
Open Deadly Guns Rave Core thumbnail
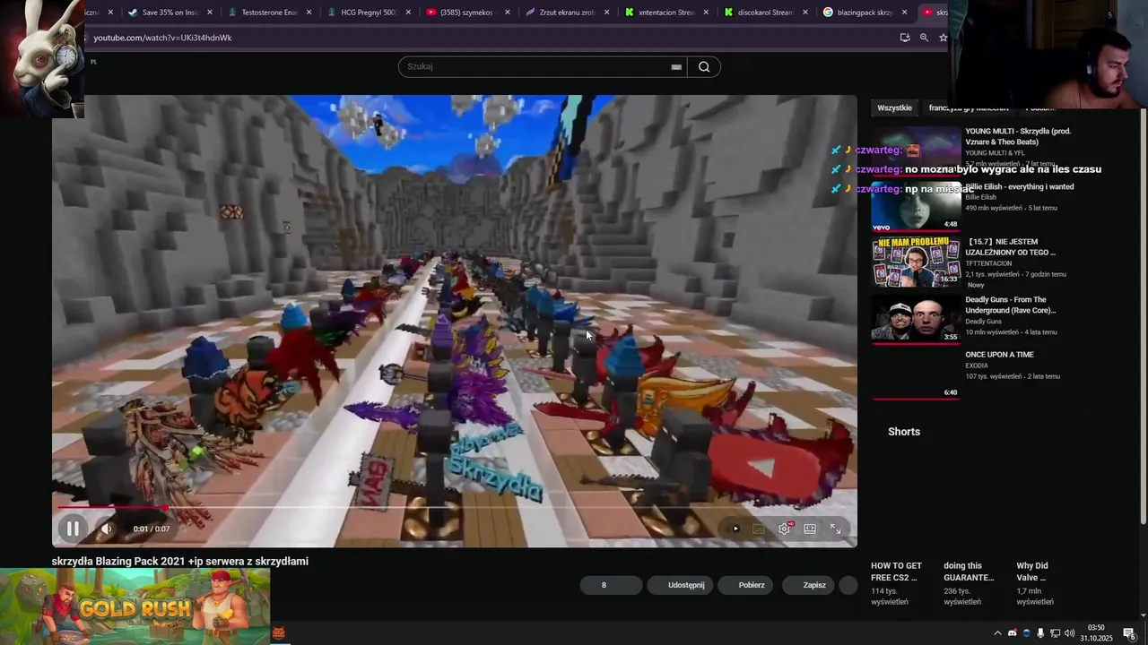916,318
